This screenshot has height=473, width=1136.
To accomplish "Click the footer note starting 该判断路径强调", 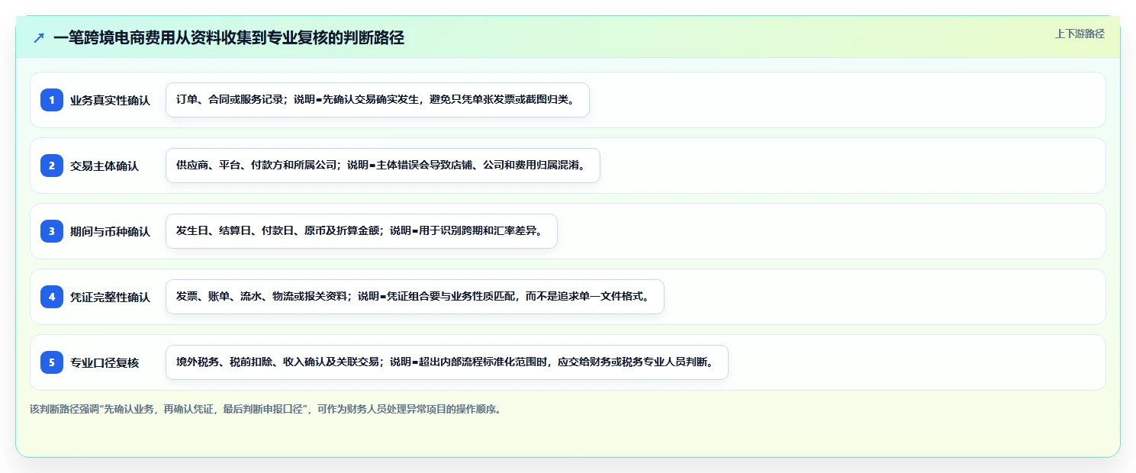I will [265, 409].
